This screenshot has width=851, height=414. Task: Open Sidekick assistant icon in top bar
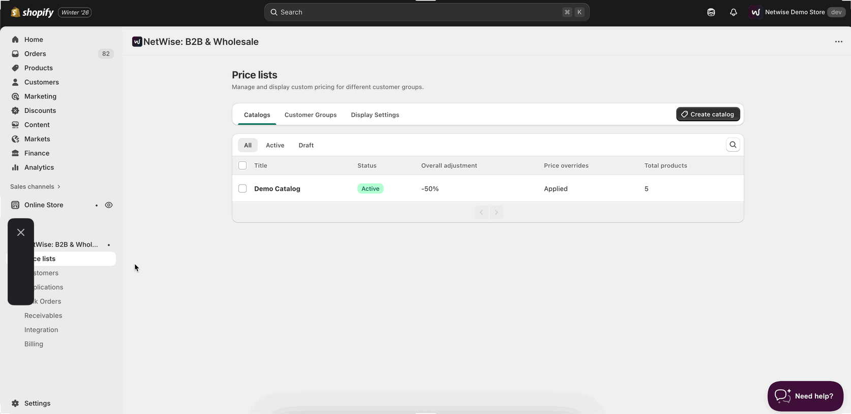pos(711,12)
